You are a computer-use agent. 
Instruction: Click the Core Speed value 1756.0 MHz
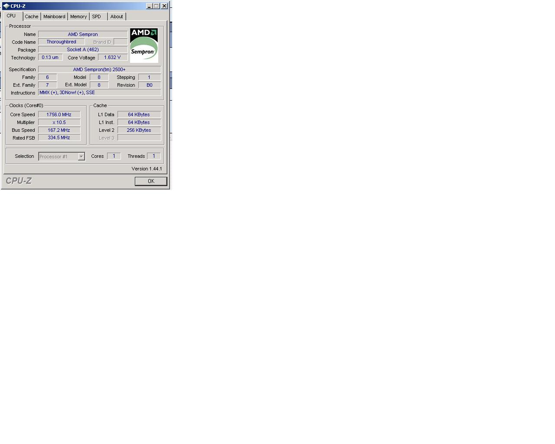[59, 114]
